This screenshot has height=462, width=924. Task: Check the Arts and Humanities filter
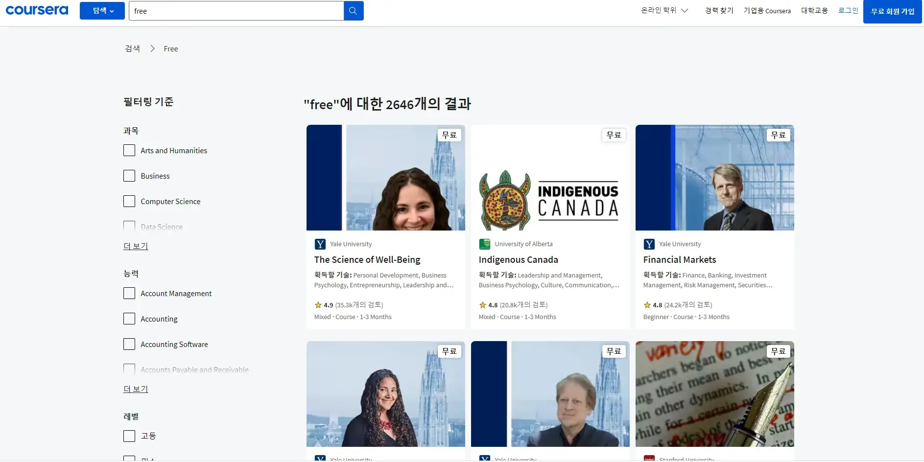tap(129, 150)
